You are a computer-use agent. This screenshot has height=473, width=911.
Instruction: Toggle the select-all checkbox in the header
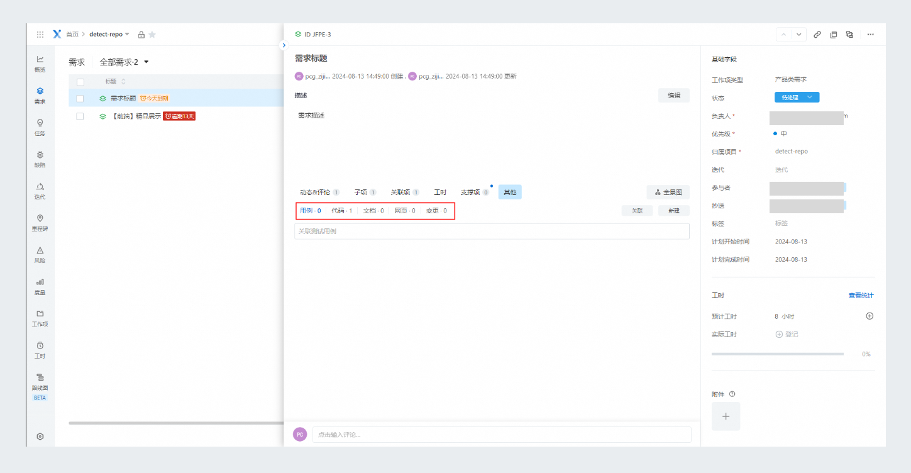click(x=80, y=82)
